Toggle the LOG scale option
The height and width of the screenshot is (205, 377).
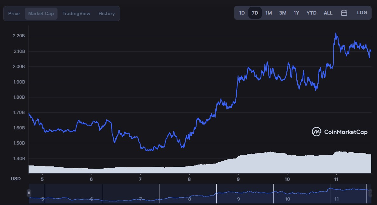(x=362, y=13)
